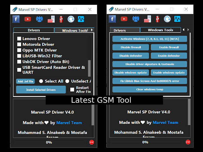Switch to Drivers tab in left window

pyautogui.click(x=34, y=30)
